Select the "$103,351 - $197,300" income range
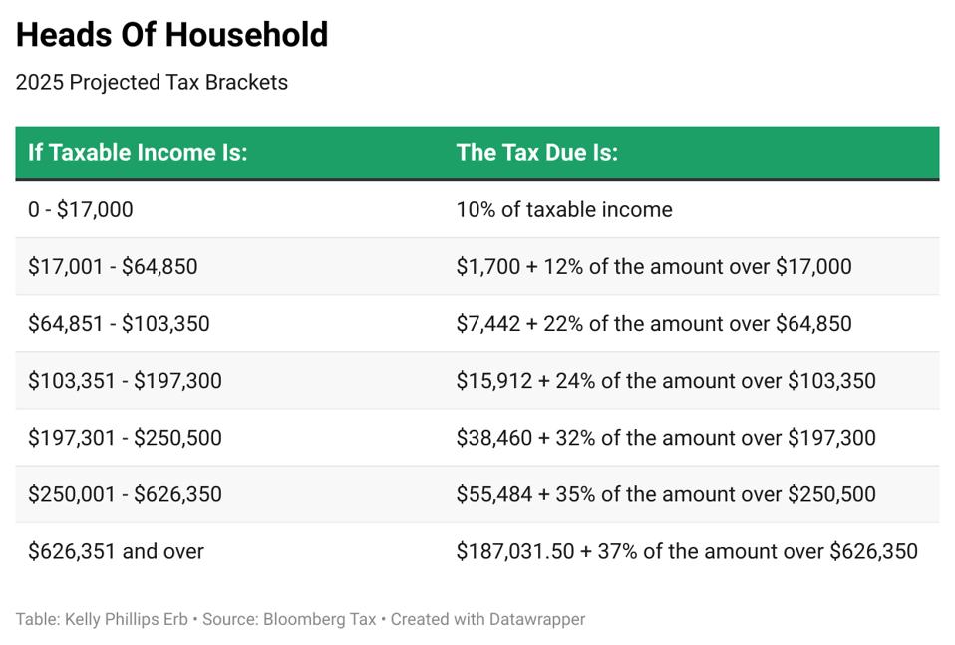The width and height of the screenshot is (955, 645). click(125, 380)
